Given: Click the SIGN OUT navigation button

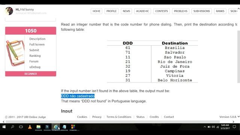Looking at the screenshot, I should [x=233, y=11].
